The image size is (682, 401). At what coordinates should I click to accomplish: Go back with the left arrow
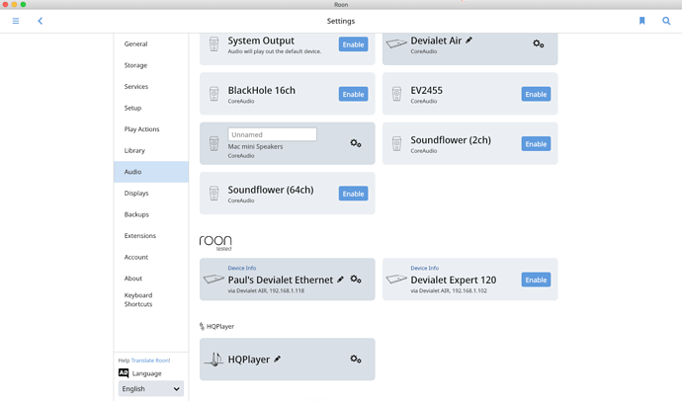click(x=40, y=21)
